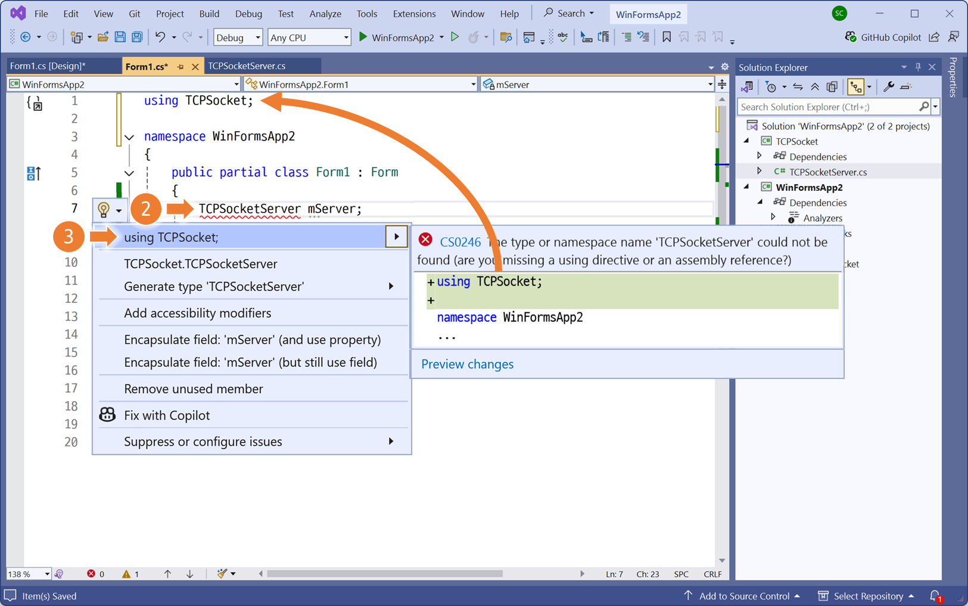968x606 pixels.
Task: Expand the 'using TCPSocket;' submenu arrow
Action: pyautogui.click(x=397, y=237)
